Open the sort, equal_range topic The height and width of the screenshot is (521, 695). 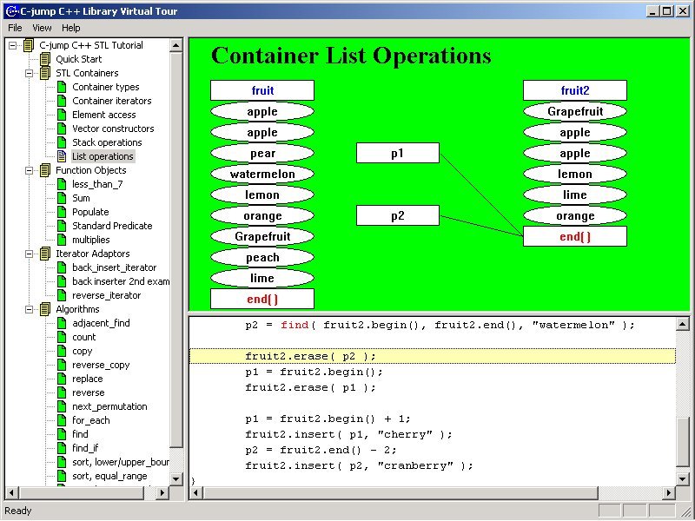tap(109, 476)
